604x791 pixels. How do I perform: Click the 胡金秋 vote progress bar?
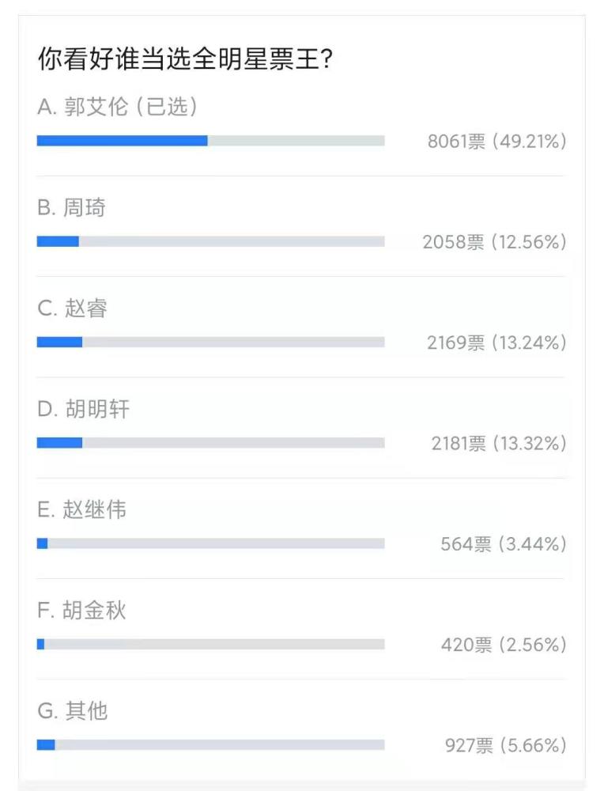tap(211, 644)
